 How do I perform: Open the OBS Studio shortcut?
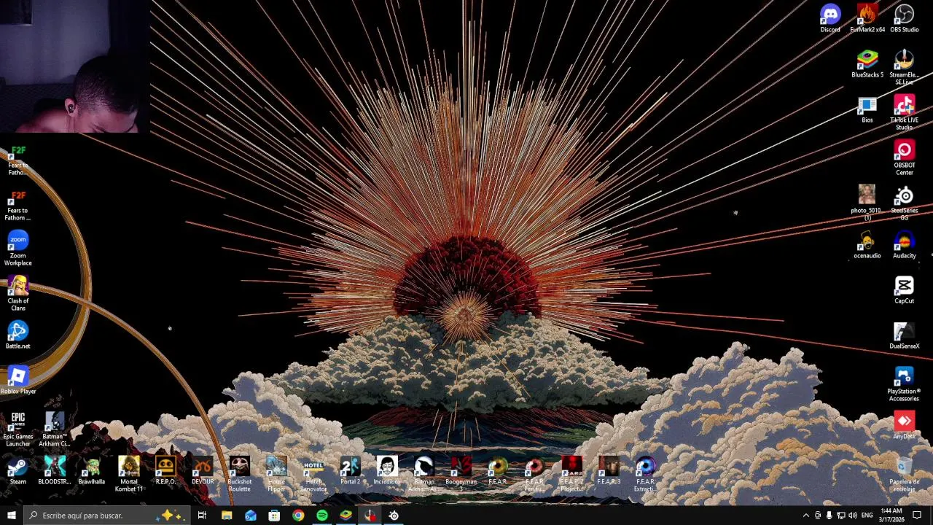[904, 19]
